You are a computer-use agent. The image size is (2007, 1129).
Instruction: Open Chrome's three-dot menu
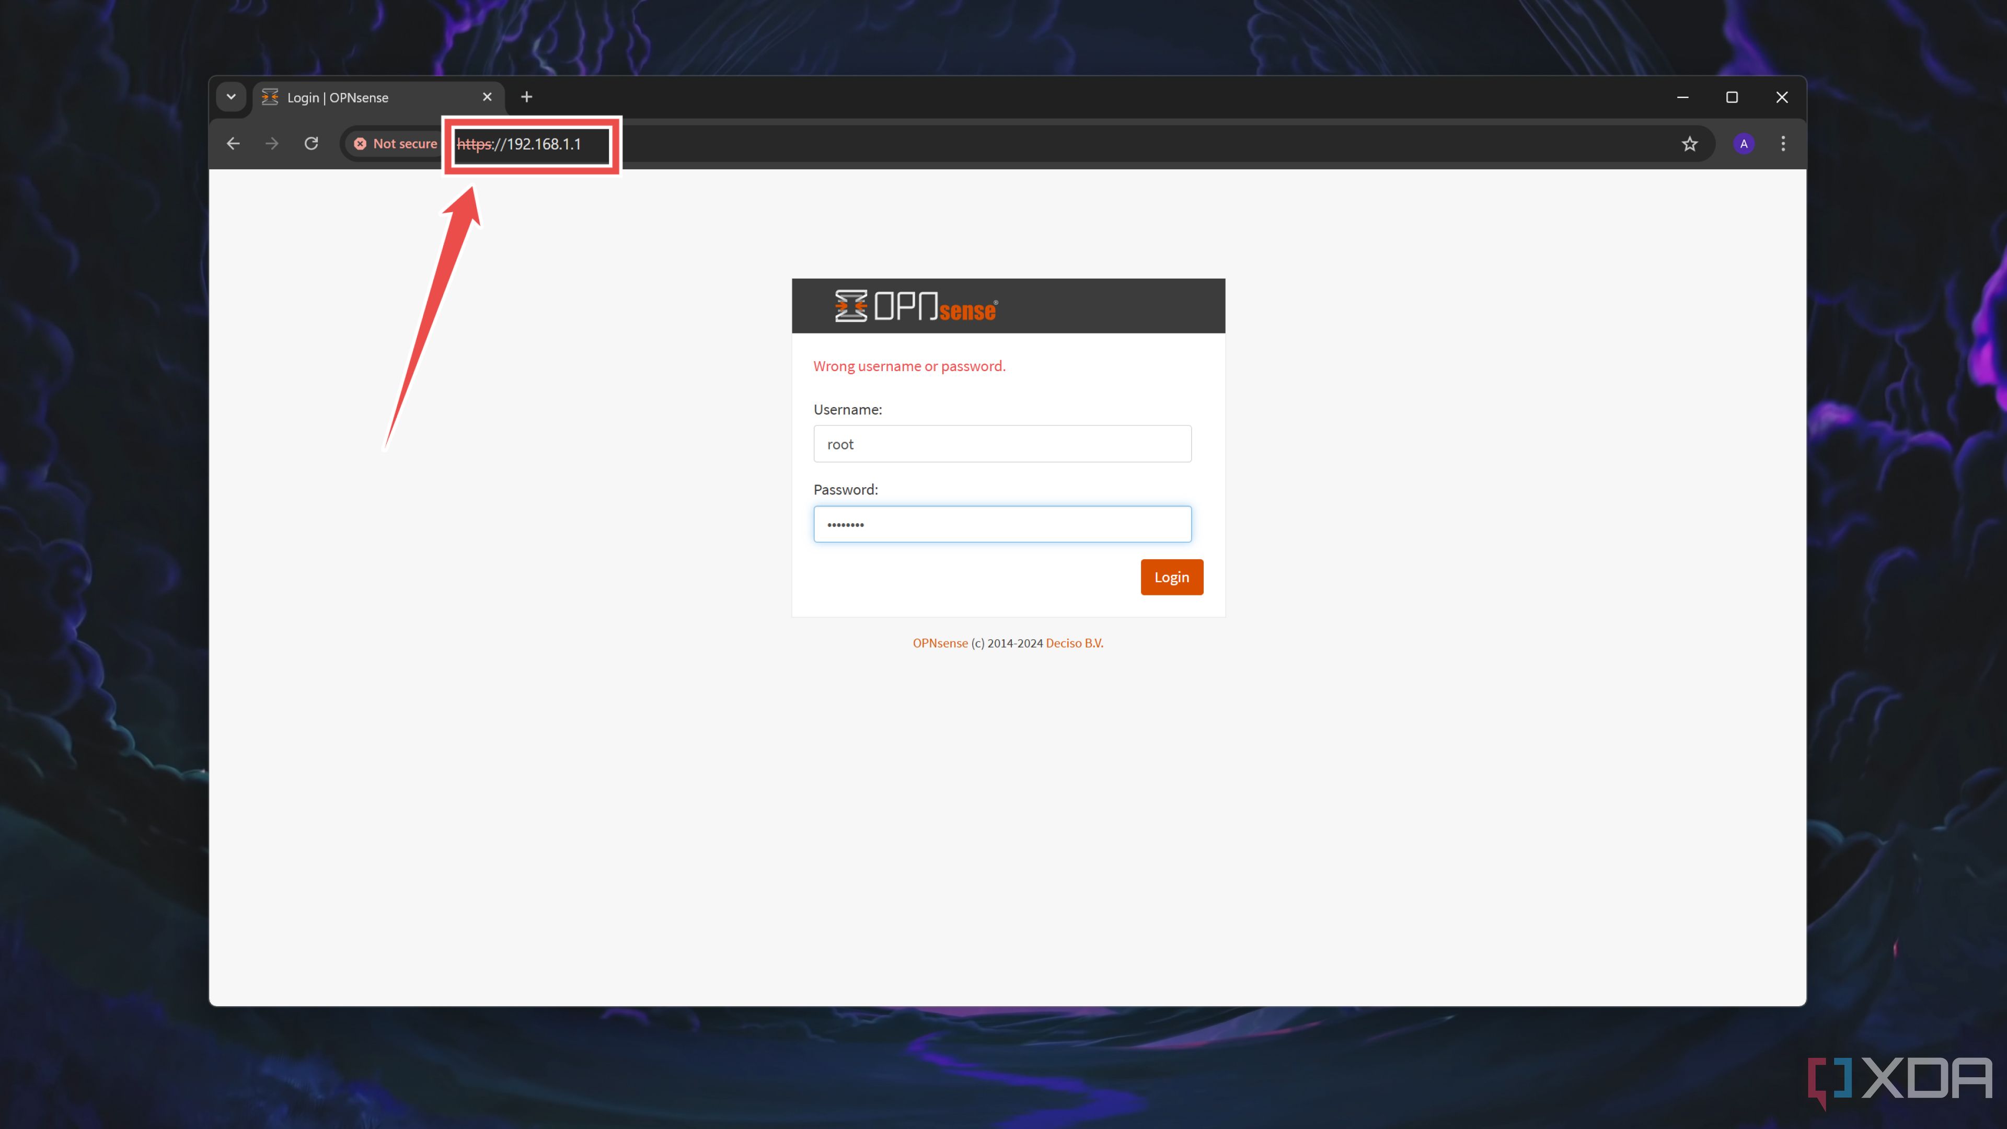point(1783,143)
